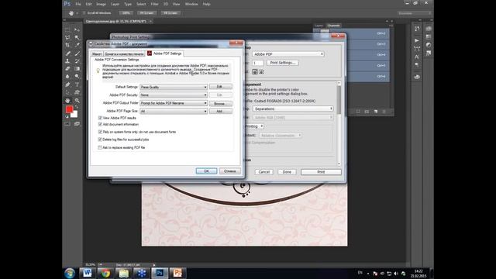Click the Copies input field
Viewport: 496px width, 279px height.
[258, 63]
